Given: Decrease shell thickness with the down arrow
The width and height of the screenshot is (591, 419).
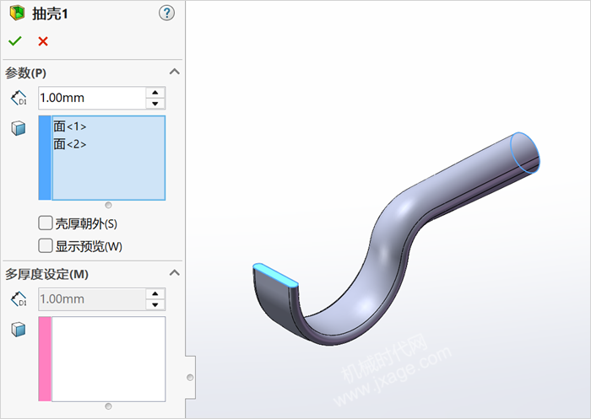Looking at the screenshot, I should click(x=155, y=104).
